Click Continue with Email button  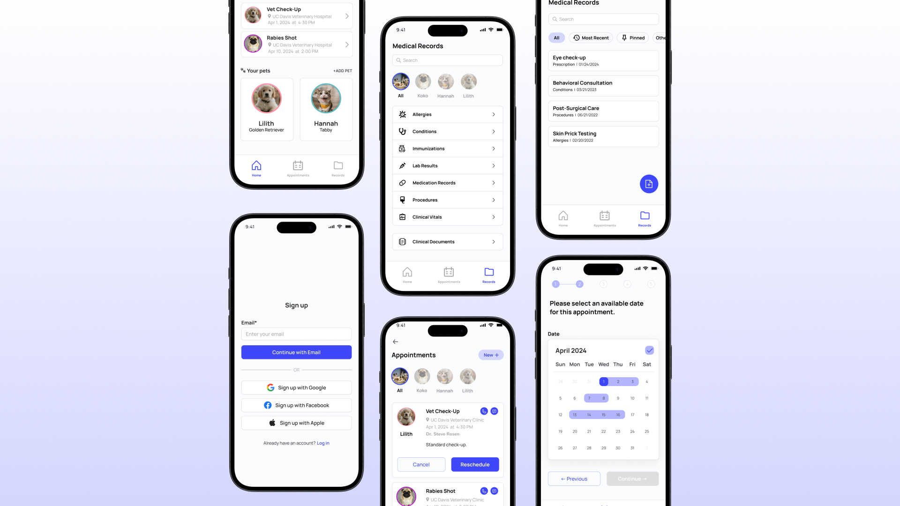pyautogui.click(x=296, y=351)
